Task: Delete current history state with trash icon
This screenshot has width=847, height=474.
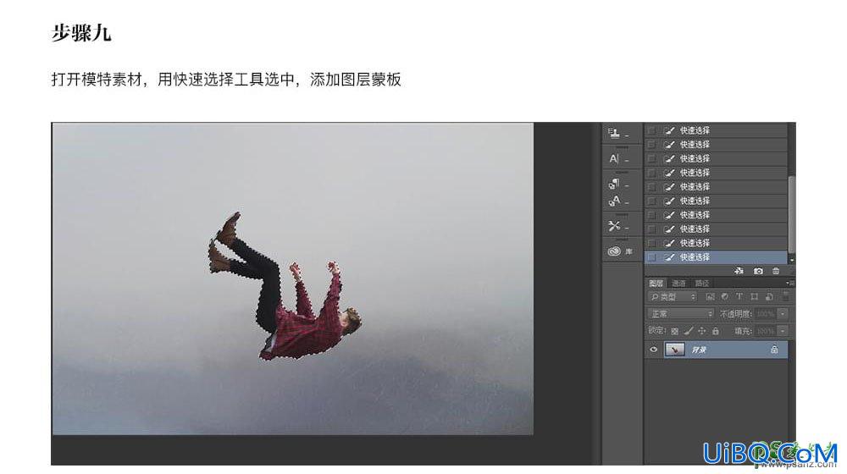Action: tap(776, 271)
